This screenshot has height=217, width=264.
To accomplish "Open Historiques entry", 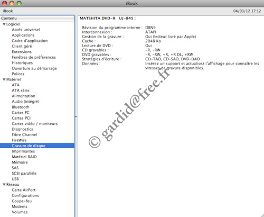I will point(22,63).
